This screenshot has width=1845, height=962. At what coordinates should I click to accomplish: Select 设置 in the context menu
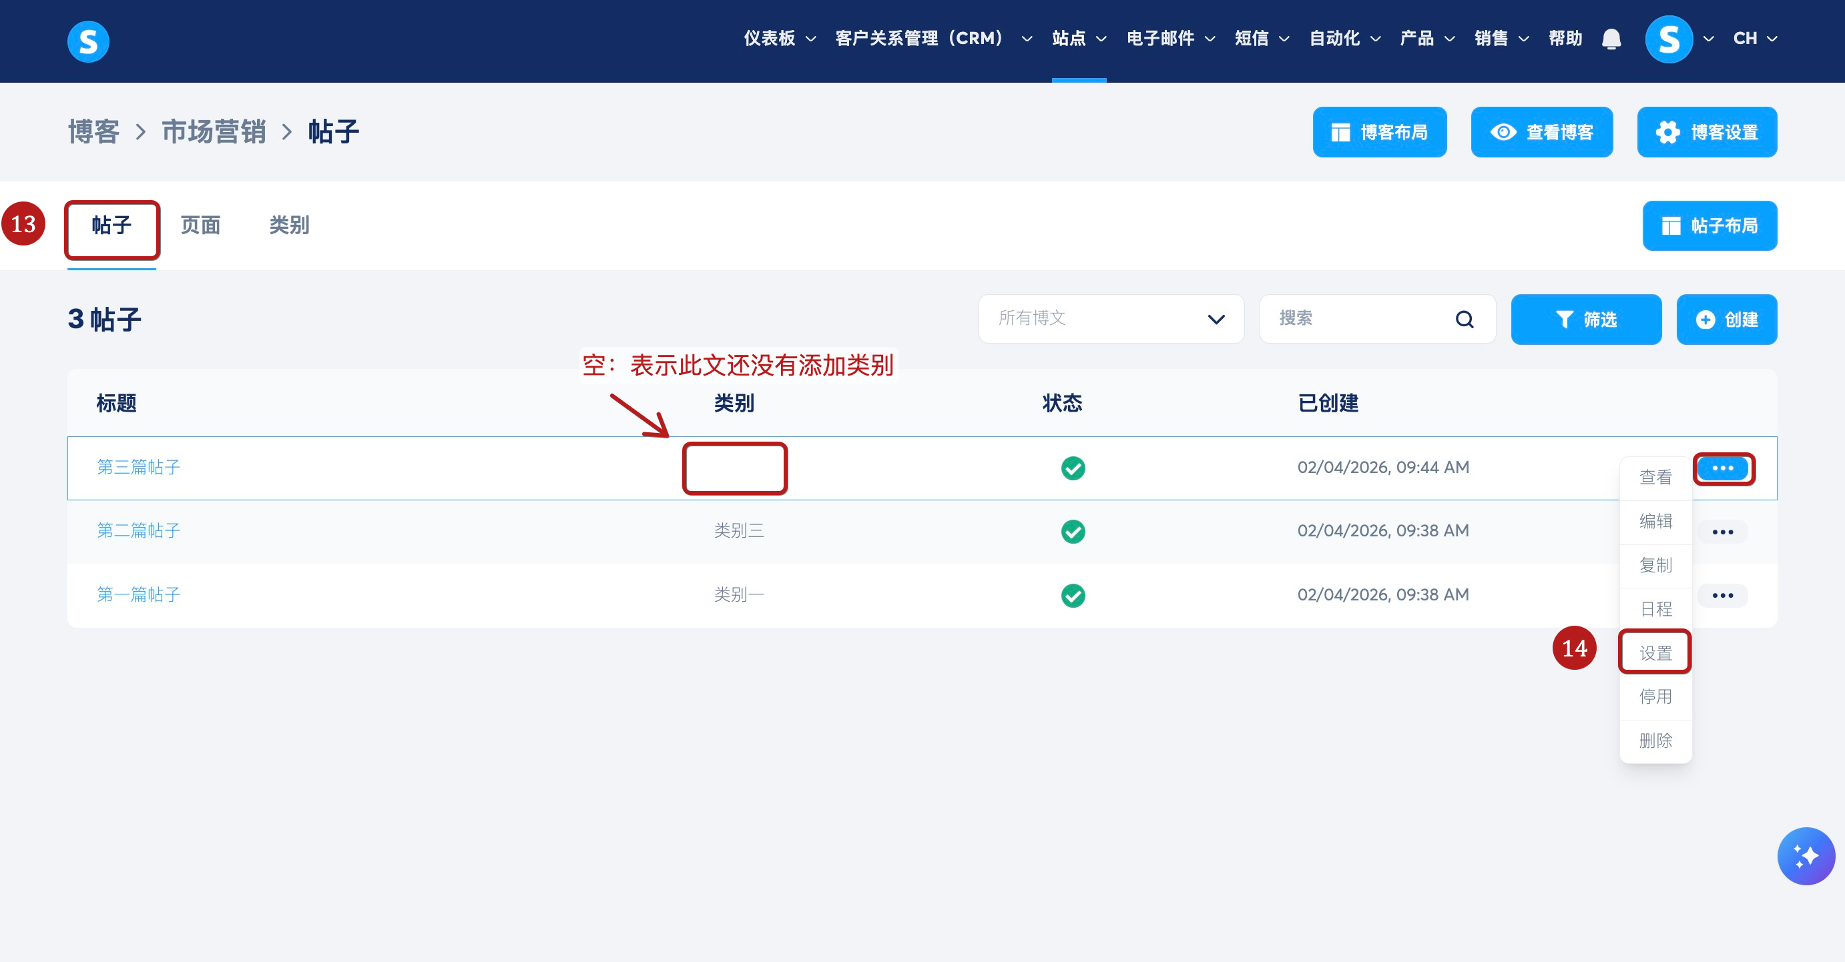[1655, 652]
